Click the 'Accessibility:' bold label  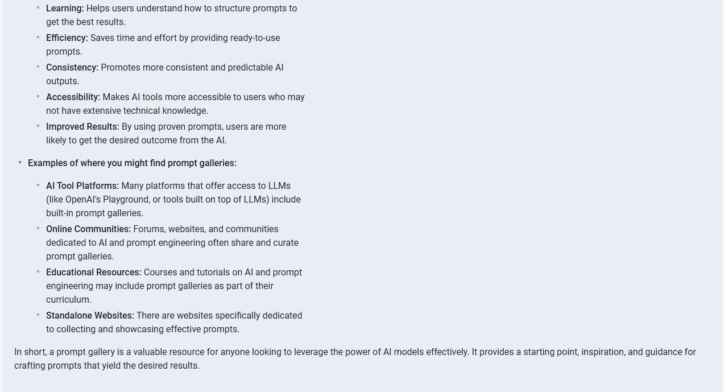[73, 97]
